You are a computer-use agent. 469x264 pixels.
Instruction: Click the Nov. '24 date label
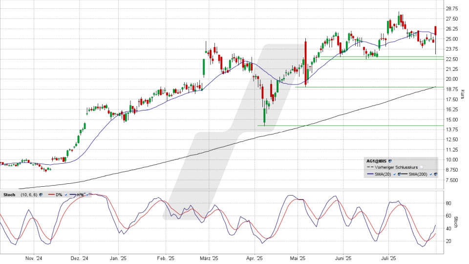pos(34,258)
